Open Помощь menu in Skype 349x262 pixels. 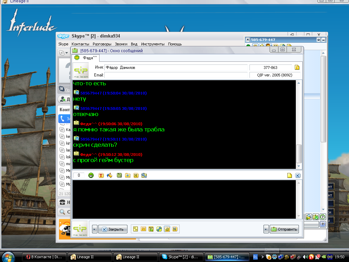pos(175,44)
